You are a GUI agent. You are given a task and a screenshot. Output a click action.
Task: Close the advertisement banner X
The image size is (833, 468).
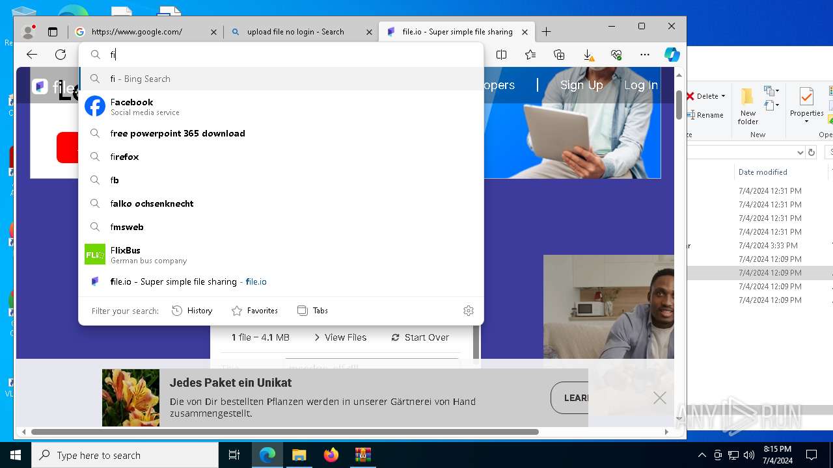click(660, 398)
